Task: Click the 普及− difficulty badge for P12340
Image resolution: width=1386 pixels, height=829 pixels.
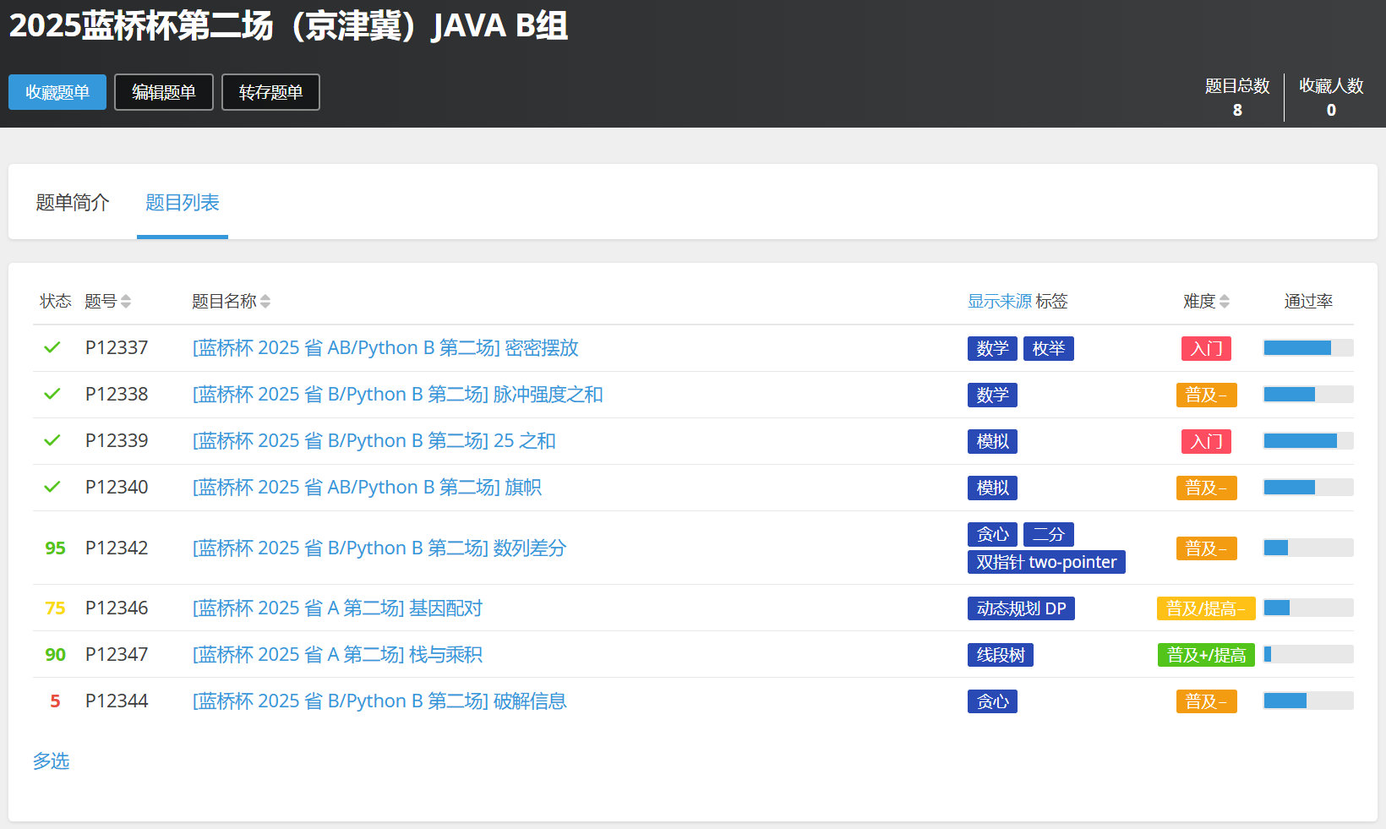Action: 1207,488
